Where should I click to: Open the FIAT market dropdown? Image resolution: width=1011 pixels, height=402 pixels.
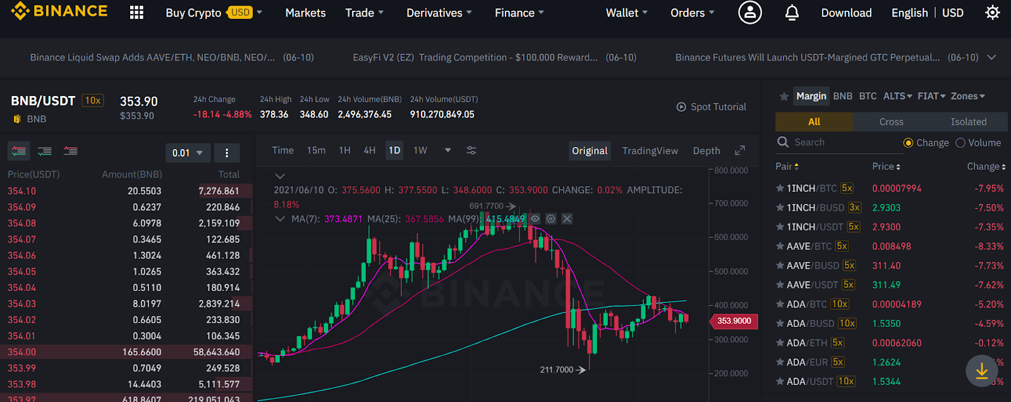(931, 96)
